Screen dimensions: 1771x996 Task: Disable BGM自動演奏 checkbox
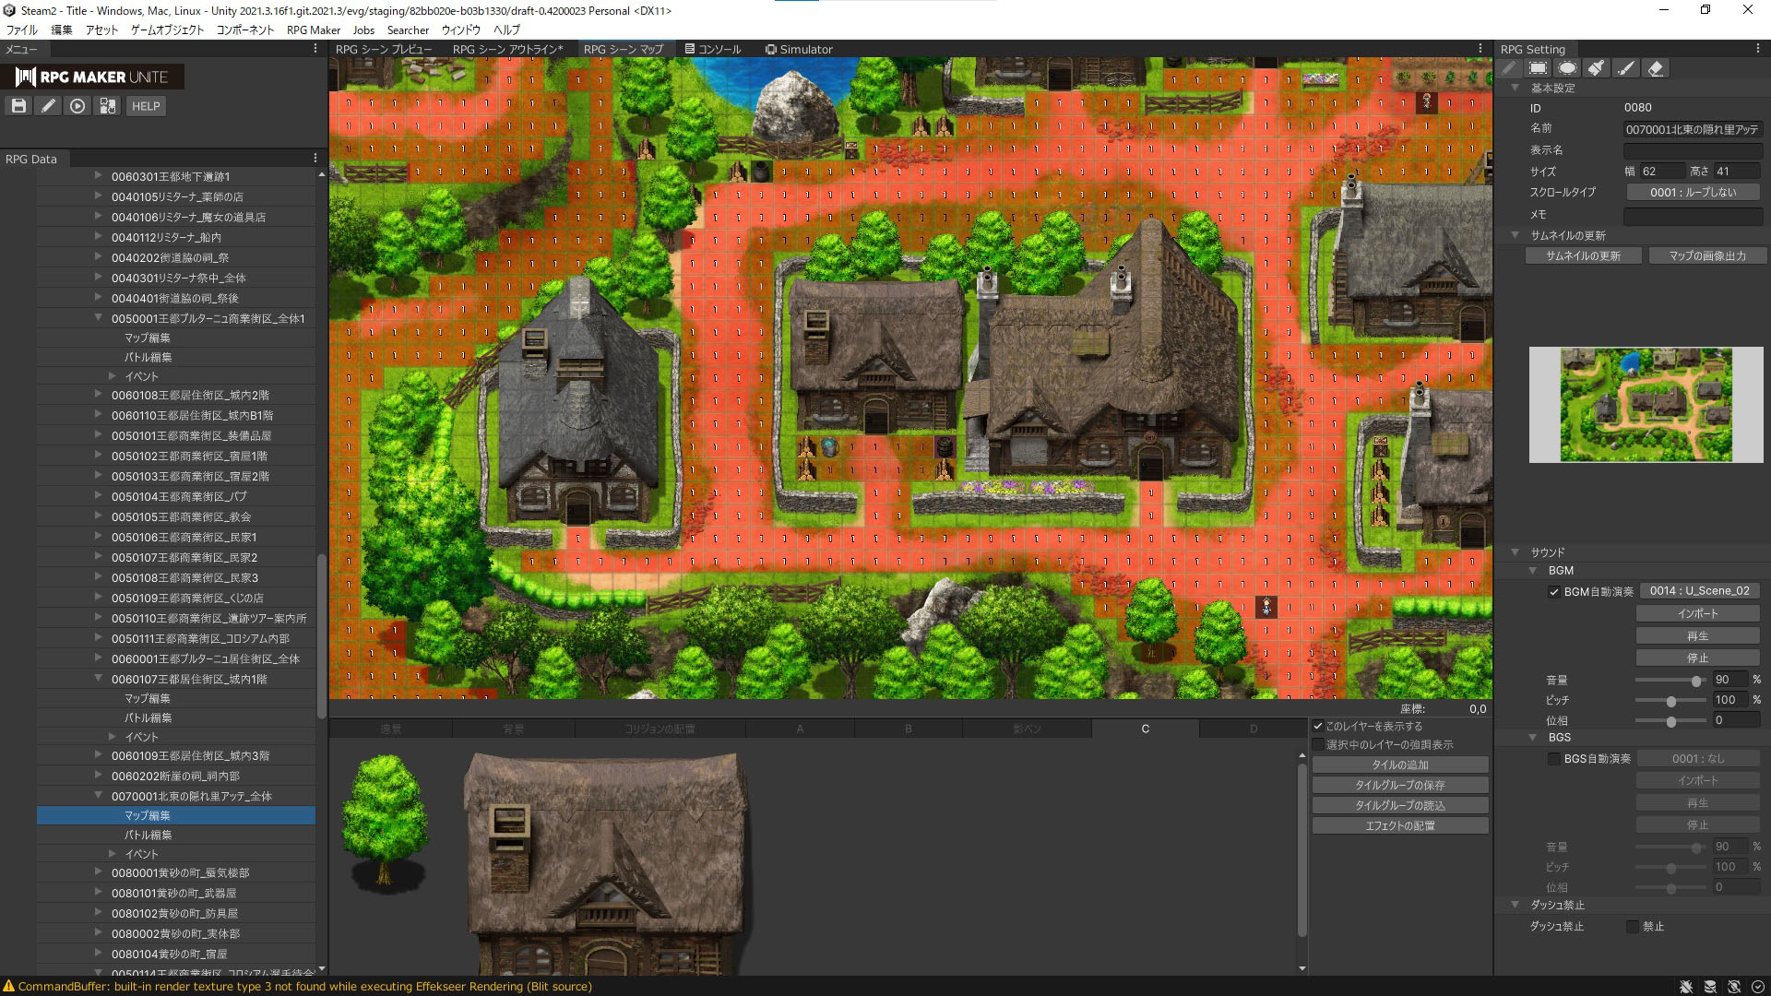(x=1554, y=592)
